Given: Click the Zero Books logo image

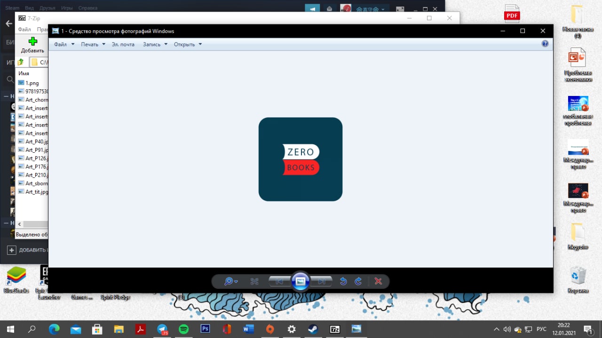Looking at the screenshot, I should [301, 159].
